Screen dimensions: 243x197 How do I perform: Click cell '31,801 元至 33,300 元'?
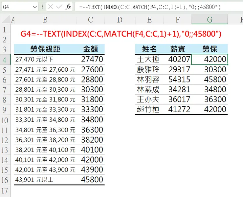pyautogui.click(x=45, y=109)
